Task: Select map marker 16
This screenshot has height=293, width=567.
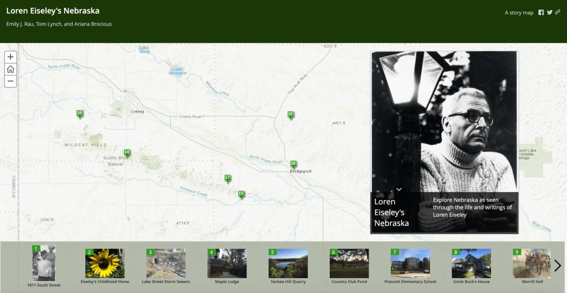Action: 79,114
